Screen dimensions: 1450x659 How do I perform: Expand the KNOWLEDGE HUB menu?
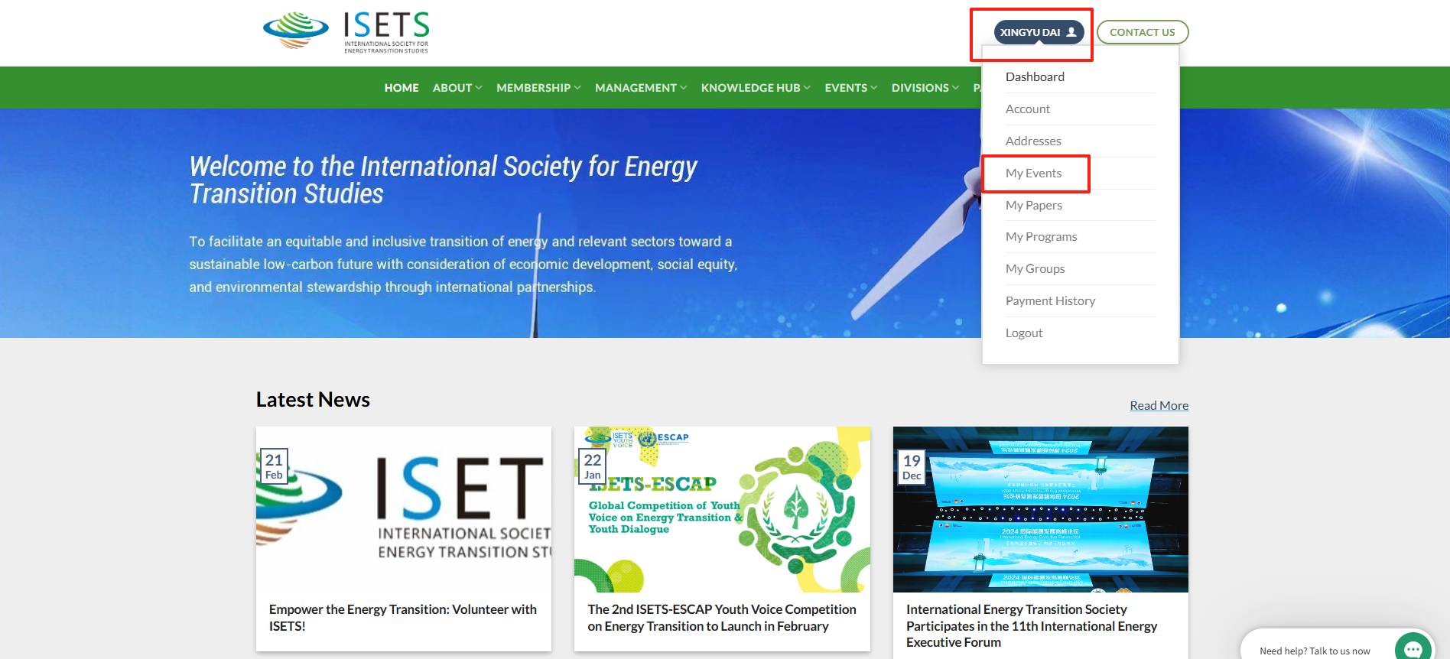[756, 88]
